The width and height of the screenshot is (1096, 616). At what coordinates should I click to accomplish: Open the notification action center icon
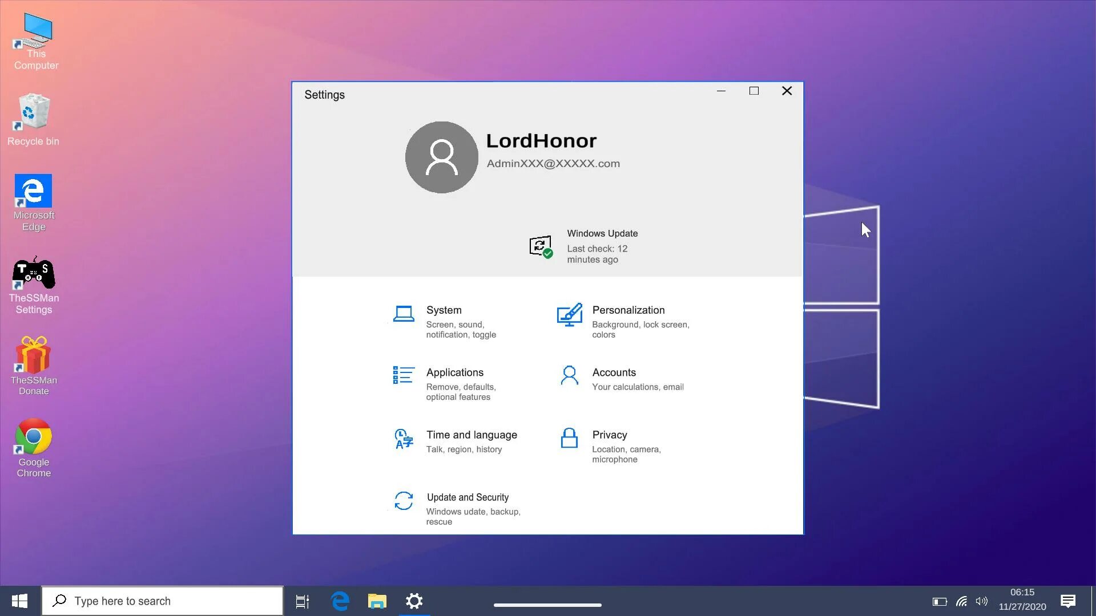pos(1068,601)
